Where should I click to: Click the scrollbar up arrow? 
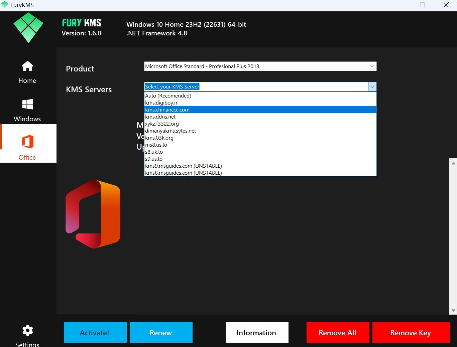click(453, 163)
